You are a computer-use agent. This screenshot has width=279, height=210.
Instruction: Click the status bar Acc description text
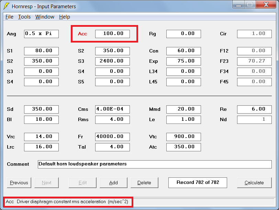(67, 202)
